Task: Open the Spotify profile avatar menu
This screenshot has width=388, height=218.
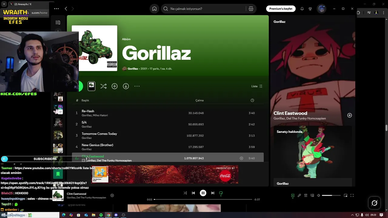Action: tap(321, 9)
